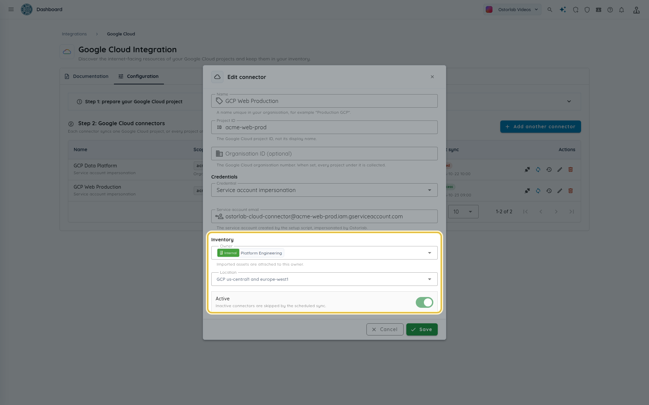View sync history for GCP Data Platform
Screen dimensions: 649x405
[x=549, y=169]
